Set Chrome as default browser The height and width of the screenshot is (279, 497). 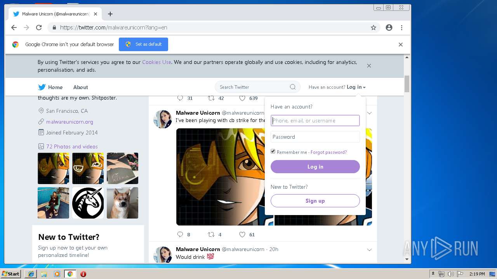143,44
